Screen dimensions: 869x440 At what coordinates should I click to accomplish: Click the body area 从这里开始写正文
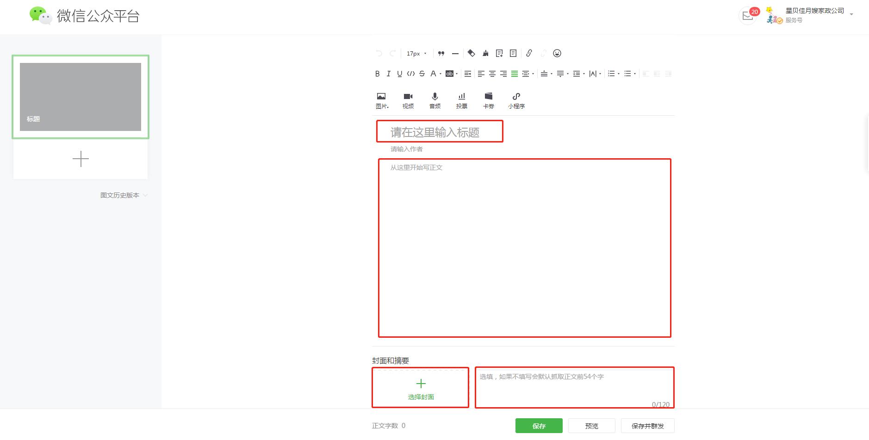pyautogui.click(x=525, y=248)
